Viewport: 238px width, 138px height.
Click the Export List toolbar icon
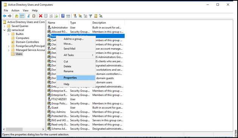[x=56, y=16]
